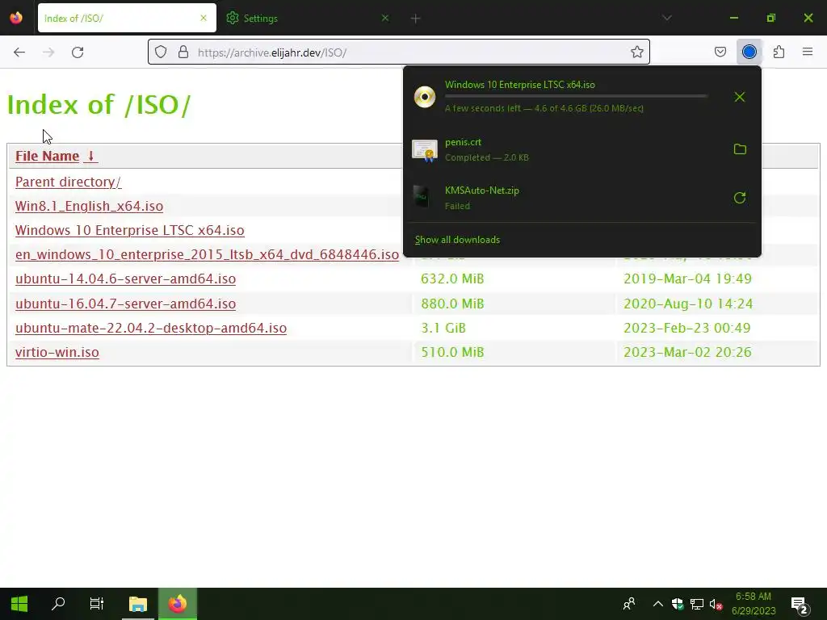Download ubuntu-16.04.7-server-amd64.iso
Screen dimensions: 827x620
click(x=125, y=304)
